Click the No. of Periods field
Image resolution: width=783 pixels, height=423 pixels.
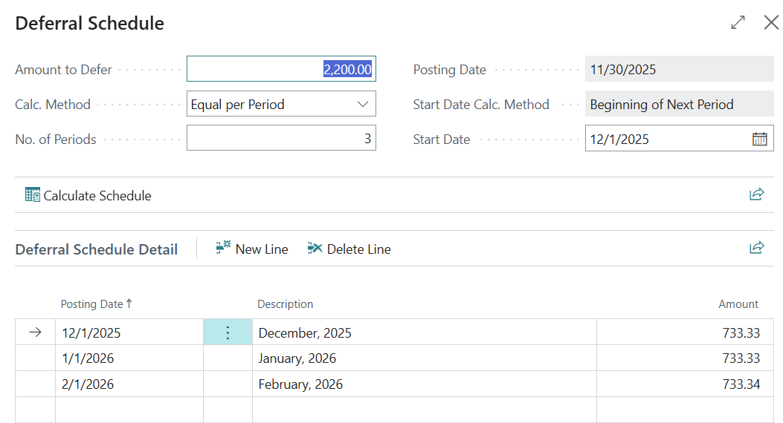click(x=281, y=139)
